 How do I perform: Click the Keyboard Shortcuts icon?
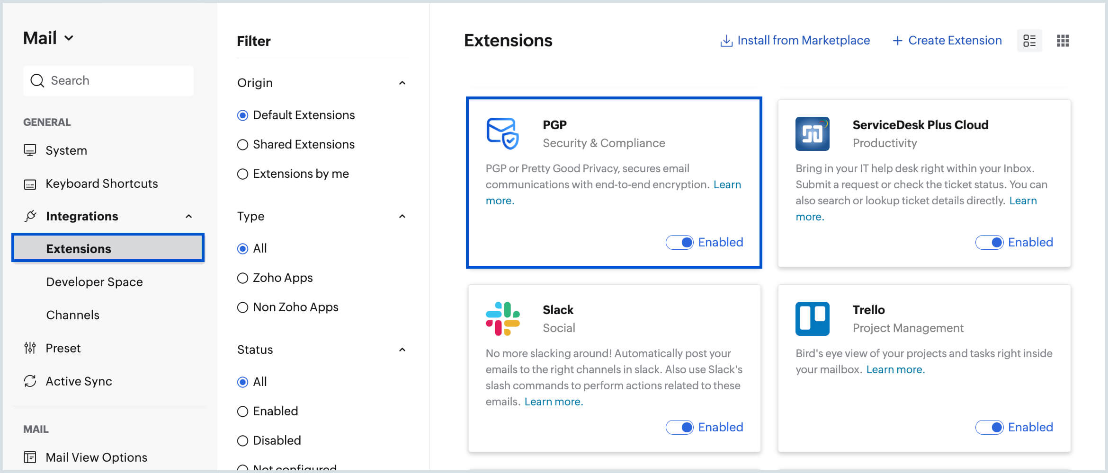30,184
